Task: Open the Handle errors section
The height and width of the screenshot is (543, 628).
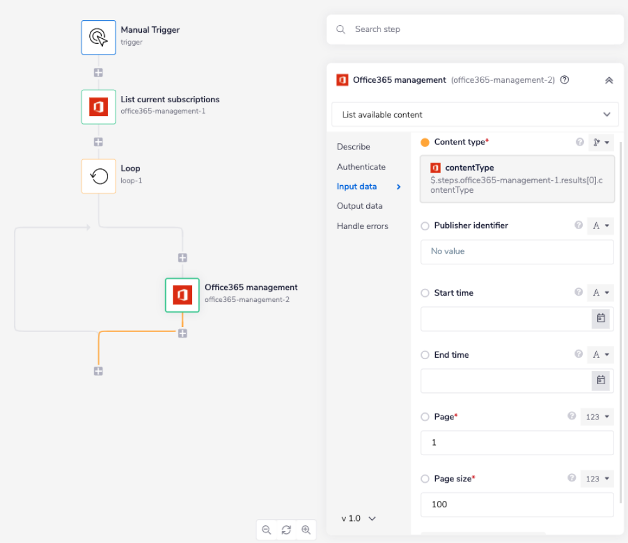Action: [x=364, y=226]
